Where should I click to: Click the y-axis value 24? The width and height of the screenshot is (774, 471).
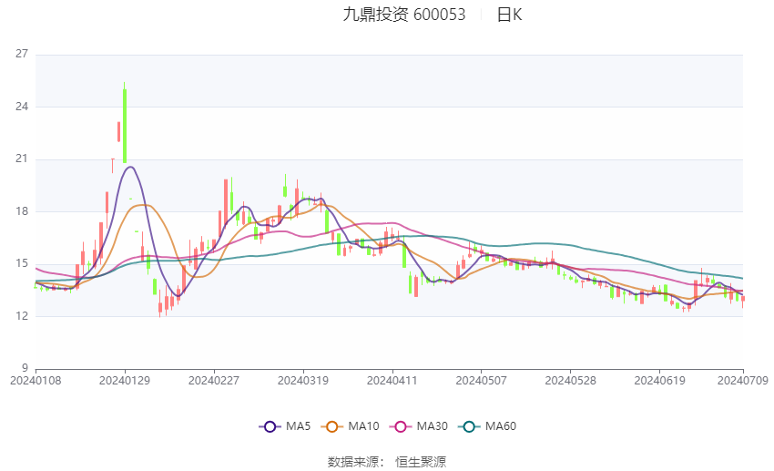pyautogui.click(x=22, y=107)
